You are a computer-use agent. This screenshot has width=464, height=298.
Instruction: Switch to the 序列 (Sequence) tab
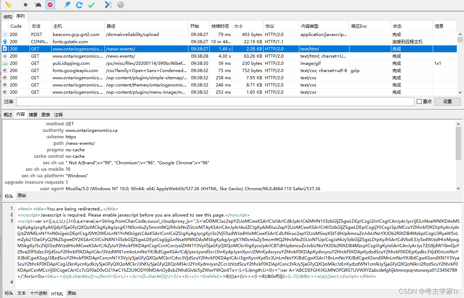click(20, 16)
